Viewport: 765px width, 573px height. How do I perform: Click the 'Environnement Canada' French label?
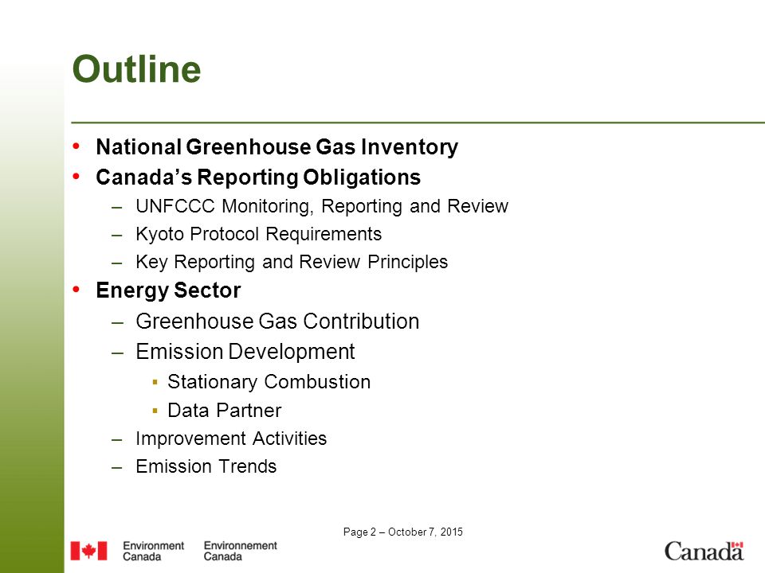(240, 551)
